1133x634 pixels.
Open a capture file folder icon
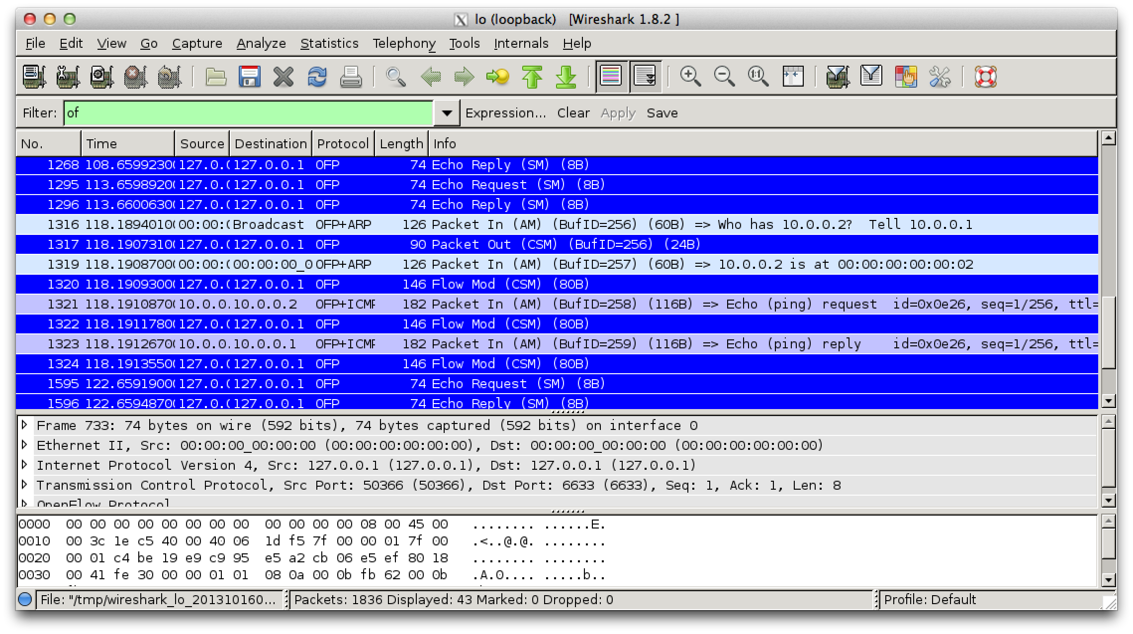[216, 77]
